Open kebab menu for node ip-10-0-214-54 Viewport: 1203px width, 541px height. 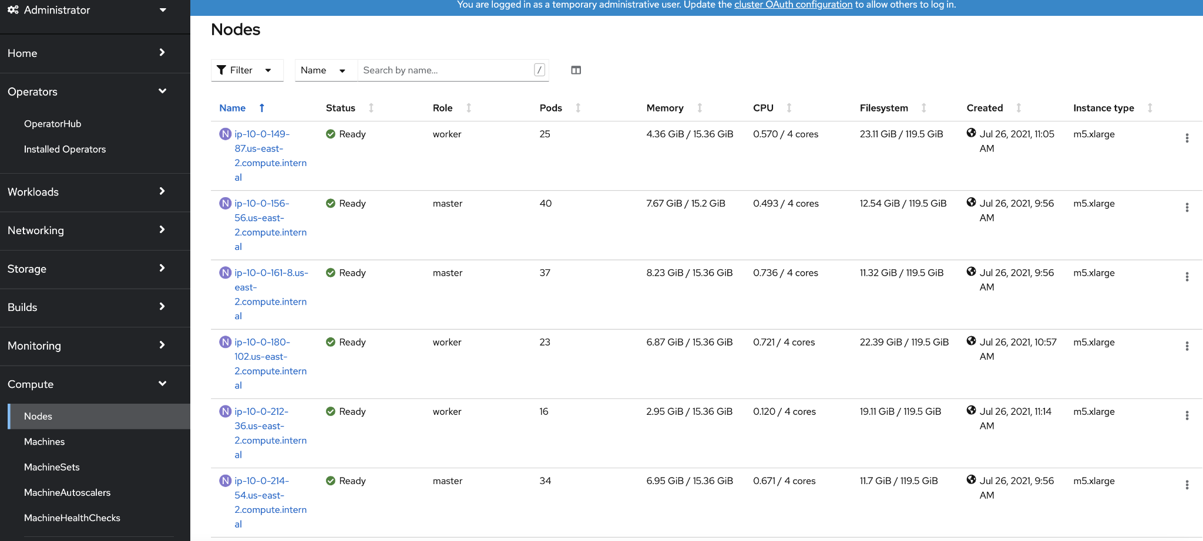click(1187, 485)
